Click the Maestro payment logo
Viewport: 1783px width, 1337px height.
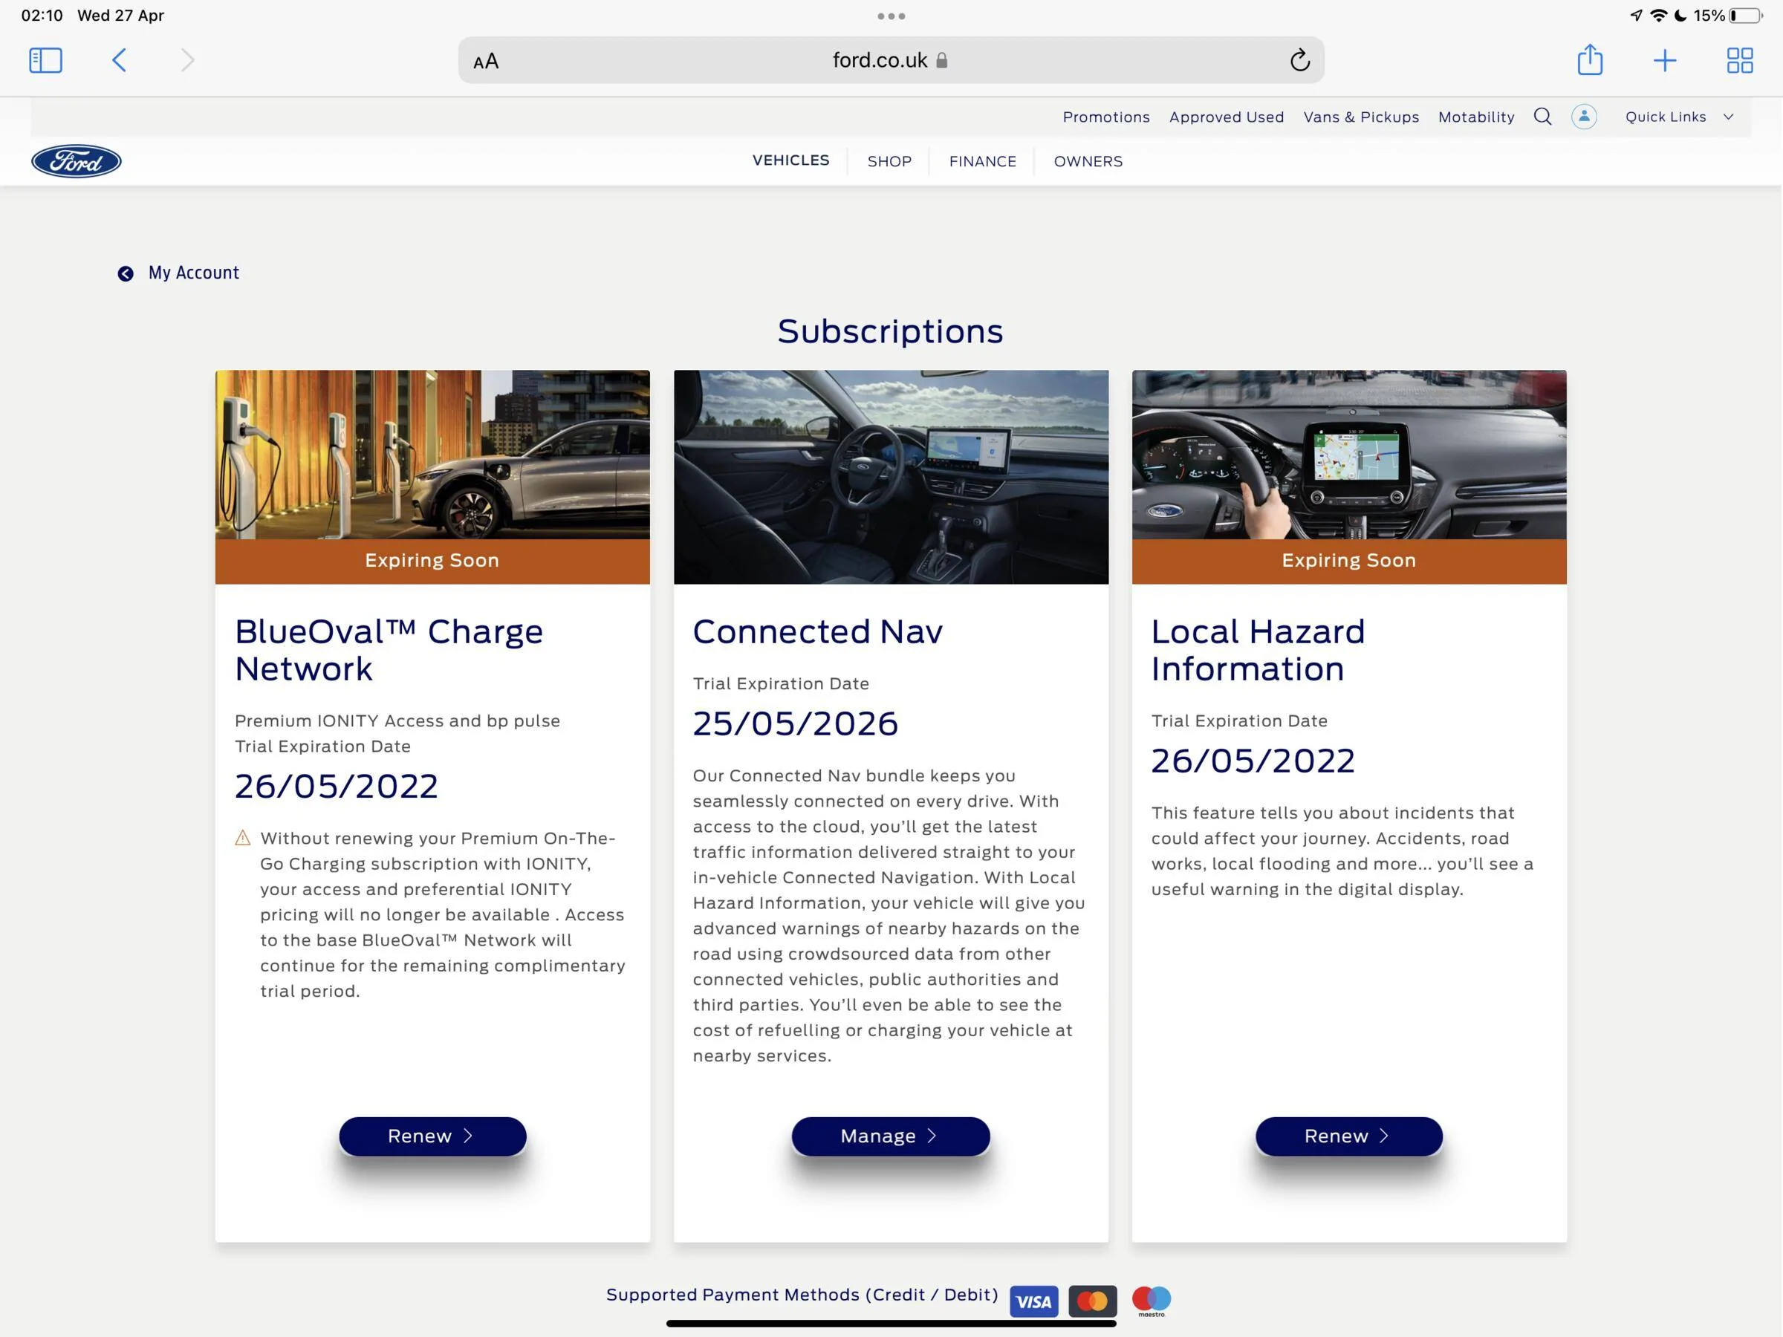tap(1151, 1301)
